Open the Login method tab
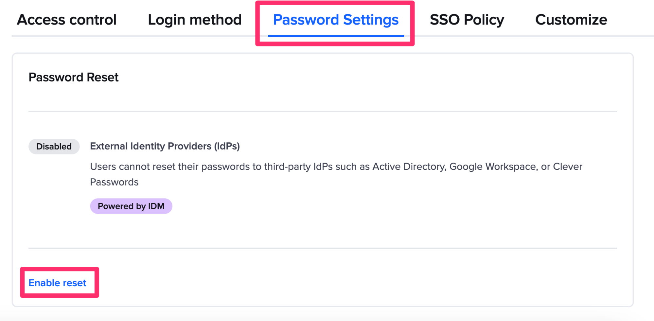This screenshot has height=321, width=654. tap(194, 20)
